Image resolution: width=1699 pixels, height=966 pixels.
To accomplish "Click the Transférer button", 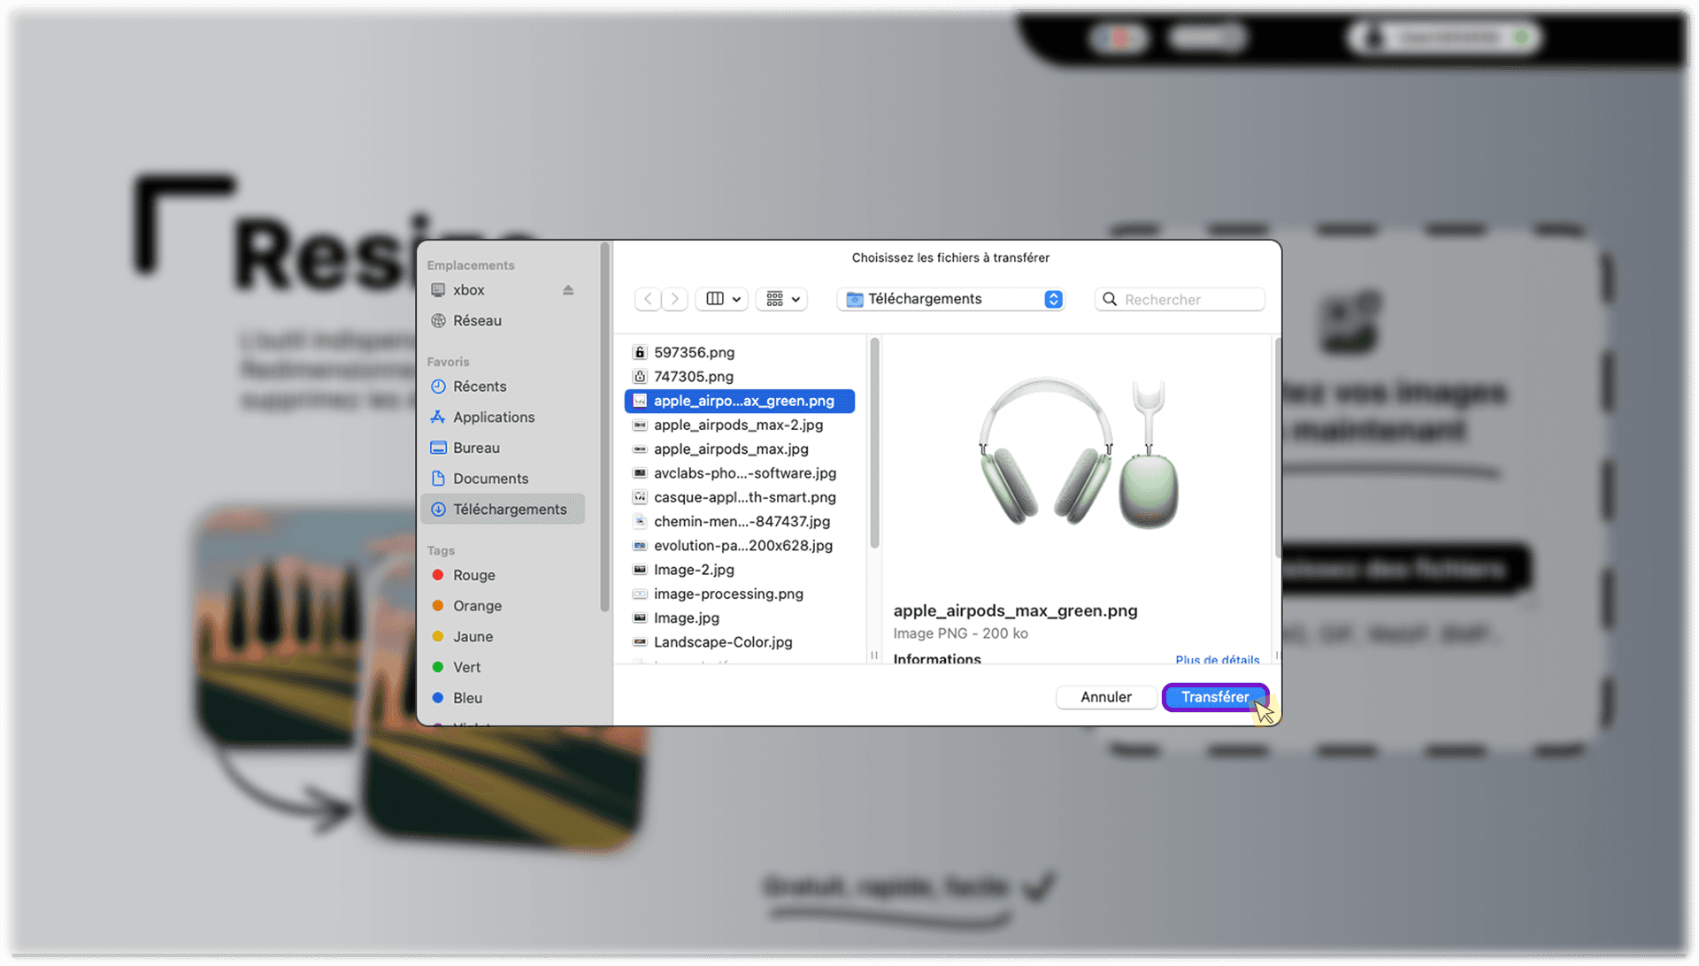I will pos(1214,697).
